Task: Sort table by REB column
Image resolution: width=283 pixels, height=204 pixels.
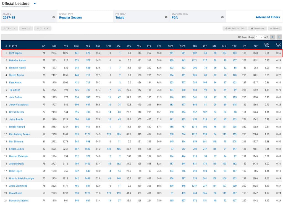Action: (x=195, y=46)
